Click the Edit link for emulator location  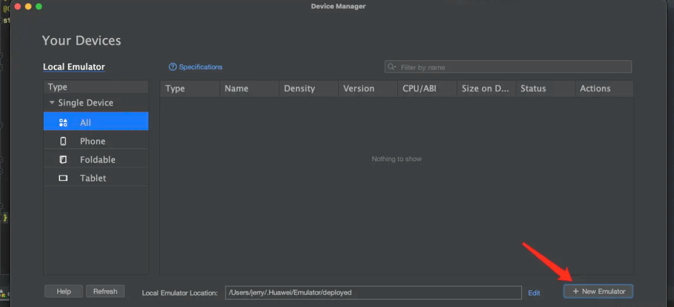534,293
